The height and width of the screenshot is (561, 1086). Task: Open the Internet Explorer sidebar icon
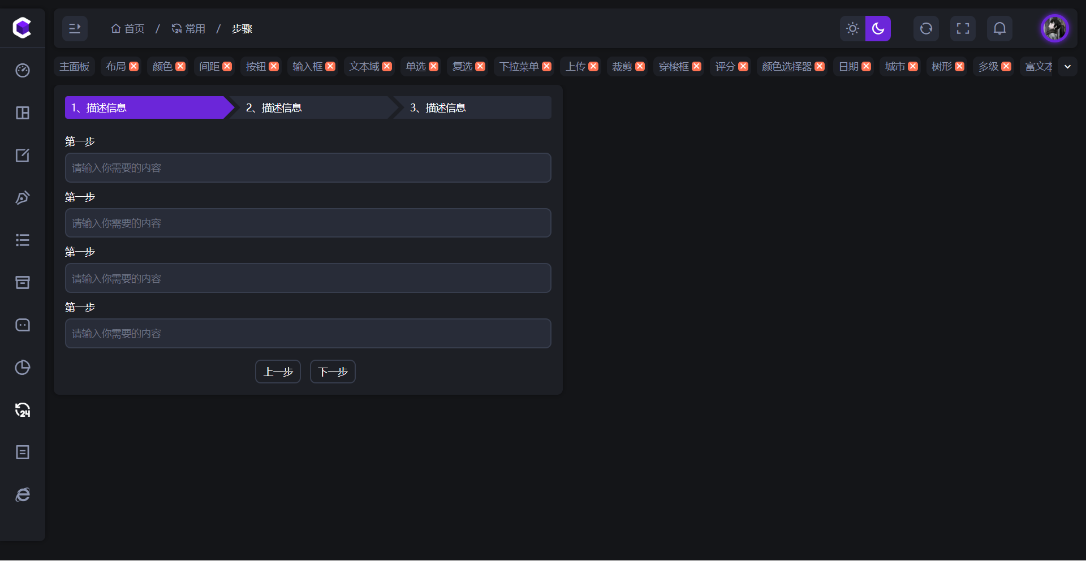tap(23, 494)
